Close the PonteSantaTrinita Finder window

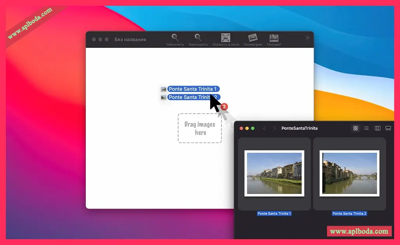(241, 128)
